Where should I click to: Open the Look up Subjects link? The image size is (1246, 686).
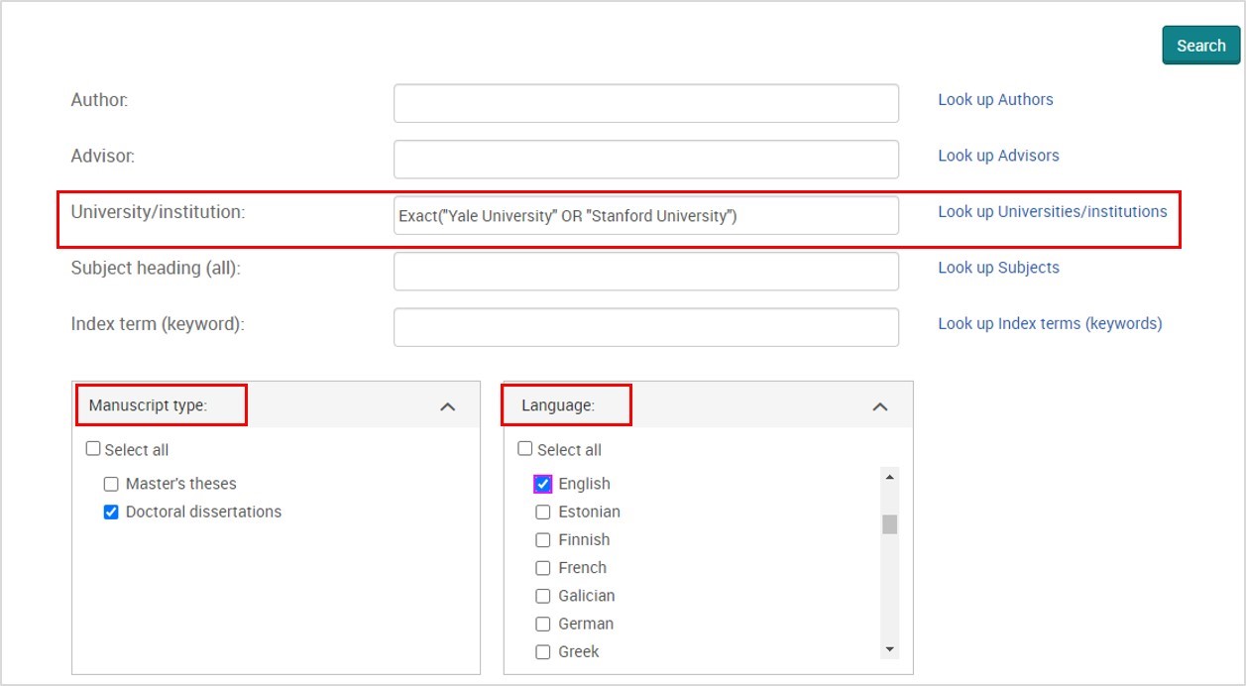click(x=998, y=268)
